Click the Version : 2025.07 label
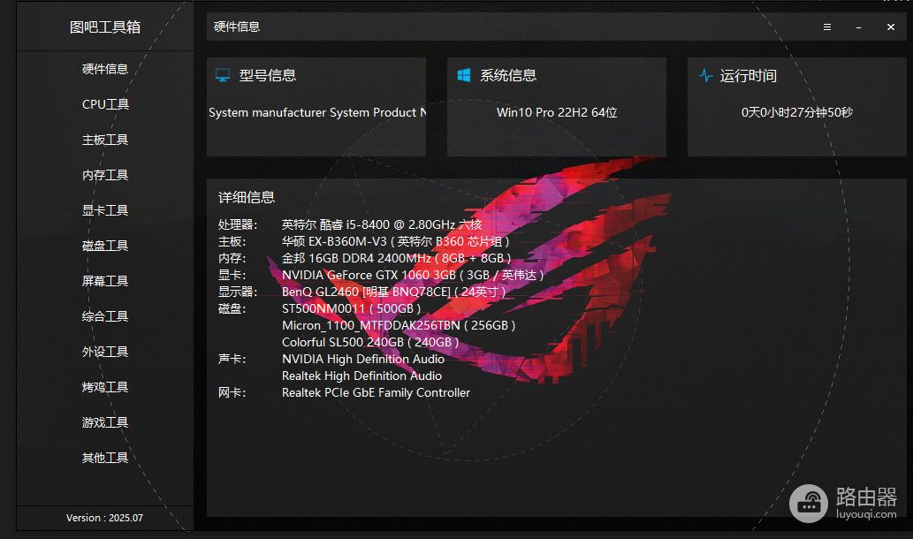Viewport: 913px width, 539px height. coord(105,518)
